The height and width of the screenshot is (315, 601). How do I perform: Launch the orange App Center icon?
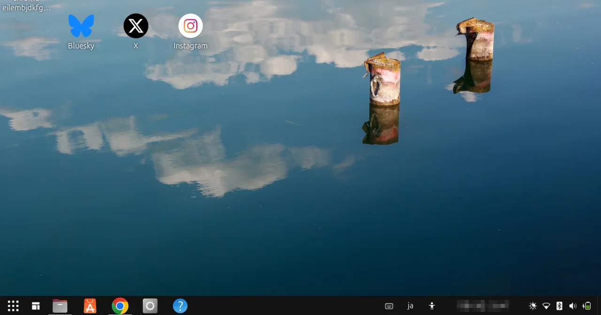coord(90,306)
